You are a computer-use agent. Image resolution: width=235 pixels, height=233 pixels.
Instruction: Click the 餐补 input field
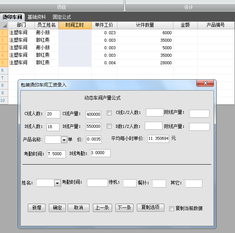[x=159, y=183]
